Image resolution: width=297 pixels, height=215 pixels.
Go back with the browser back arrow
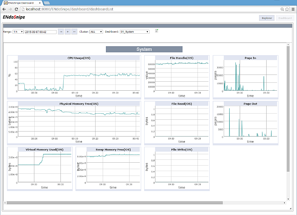coord(4,9)
